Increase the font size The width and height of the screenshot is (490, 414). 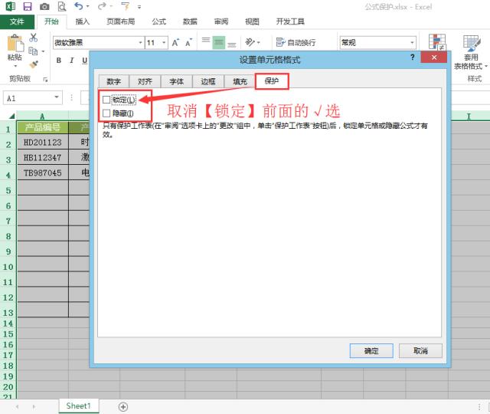tap(175, 43)
